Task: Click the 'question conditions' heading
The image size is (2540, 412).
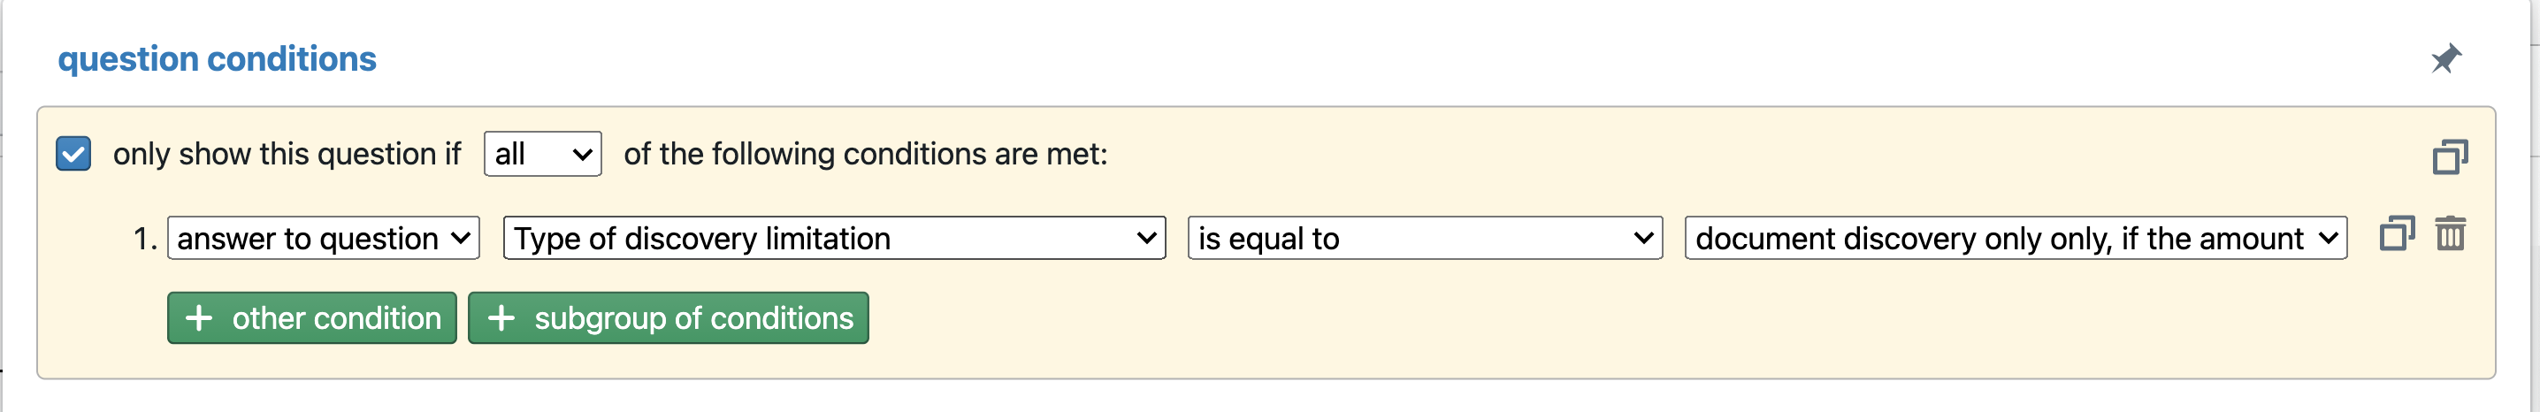Action: click(217, 59)
